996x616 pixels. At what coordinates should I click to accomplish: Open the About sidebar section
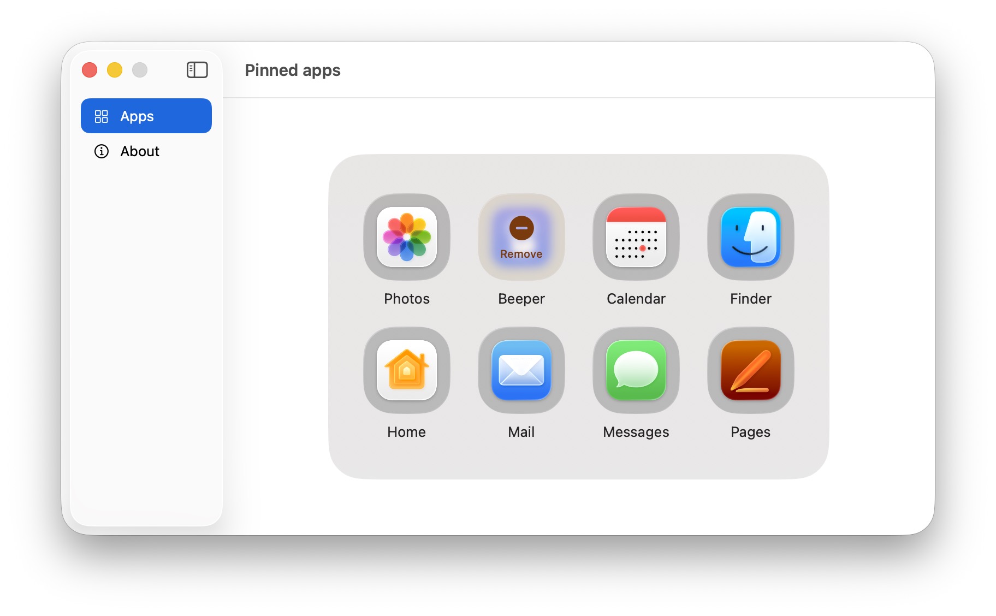point(146,151)
